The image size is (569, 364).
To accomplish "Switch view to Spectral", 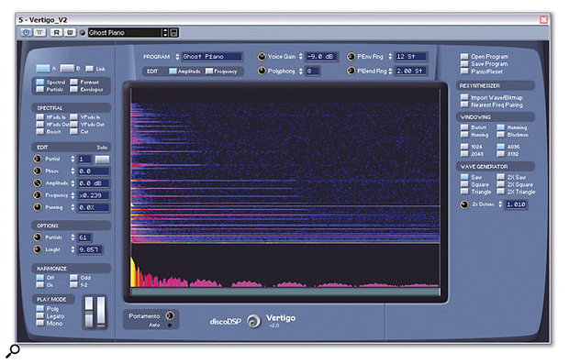I will tap(39, 83).
